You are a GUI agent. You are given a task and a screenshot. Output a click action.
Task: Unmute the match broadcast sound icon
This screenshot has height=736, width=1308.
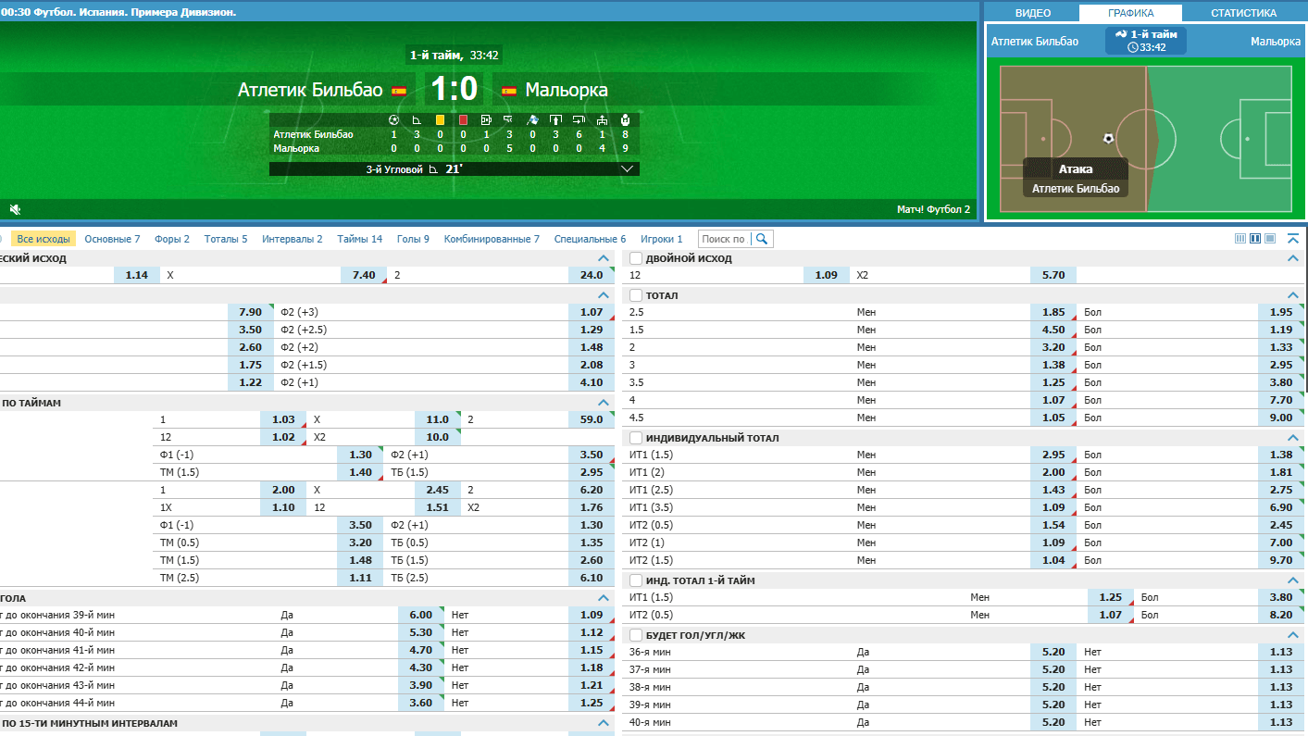pos(15,210)
